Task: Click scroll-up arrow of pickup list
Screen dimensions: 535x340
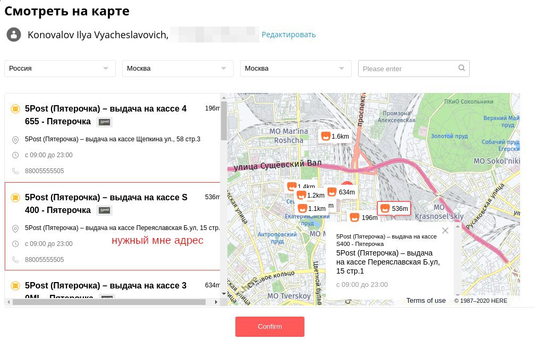Action: (x=224, y=98)
